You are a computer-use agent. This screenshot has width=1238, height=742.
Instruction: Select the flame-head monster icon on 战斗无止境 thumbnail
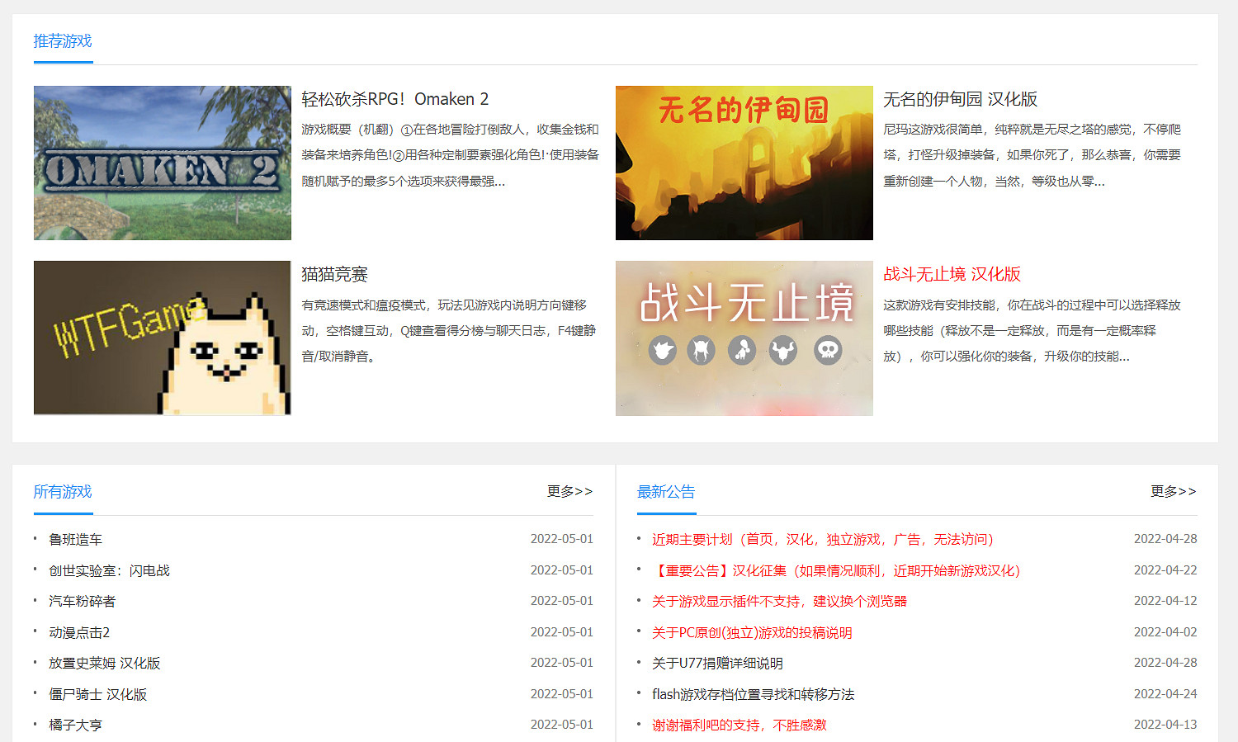pyautogui.click(x=665, y=350)
